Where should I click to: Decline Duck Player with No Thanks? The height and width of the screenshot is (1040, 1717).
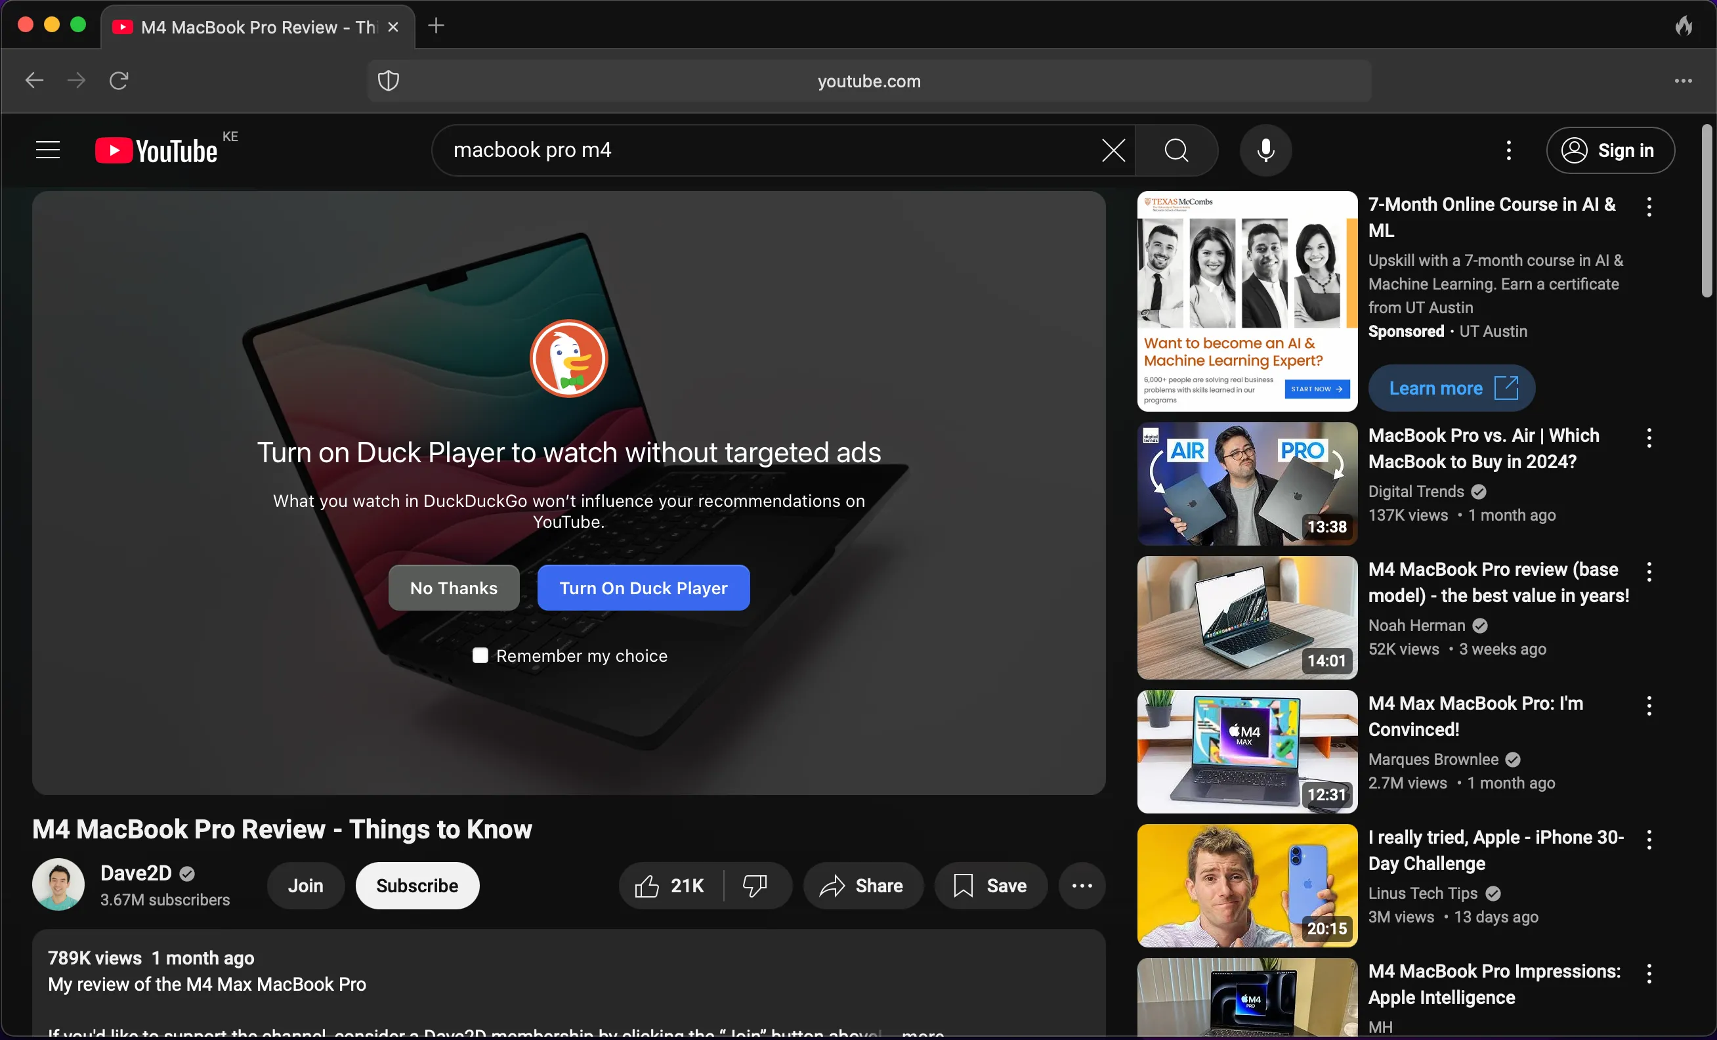tap(454, 588)
